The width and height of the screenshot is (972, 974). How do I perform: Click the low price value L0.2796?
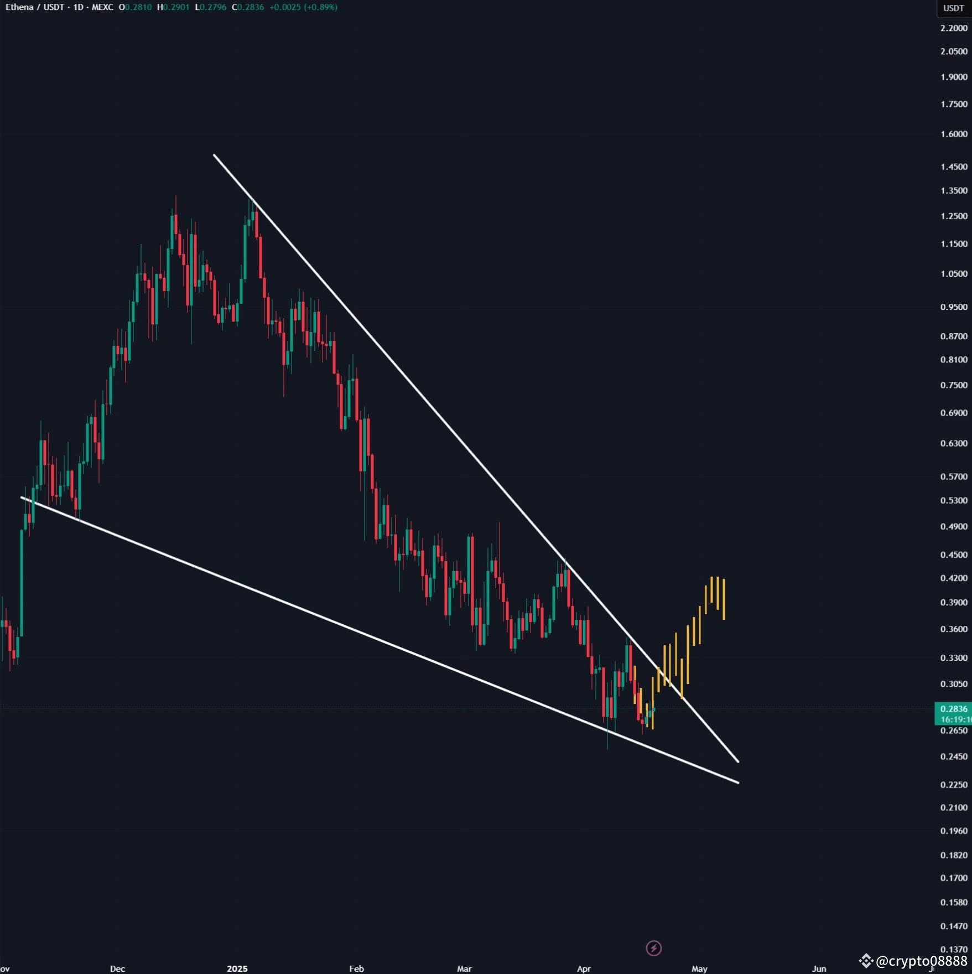[210, 8]
